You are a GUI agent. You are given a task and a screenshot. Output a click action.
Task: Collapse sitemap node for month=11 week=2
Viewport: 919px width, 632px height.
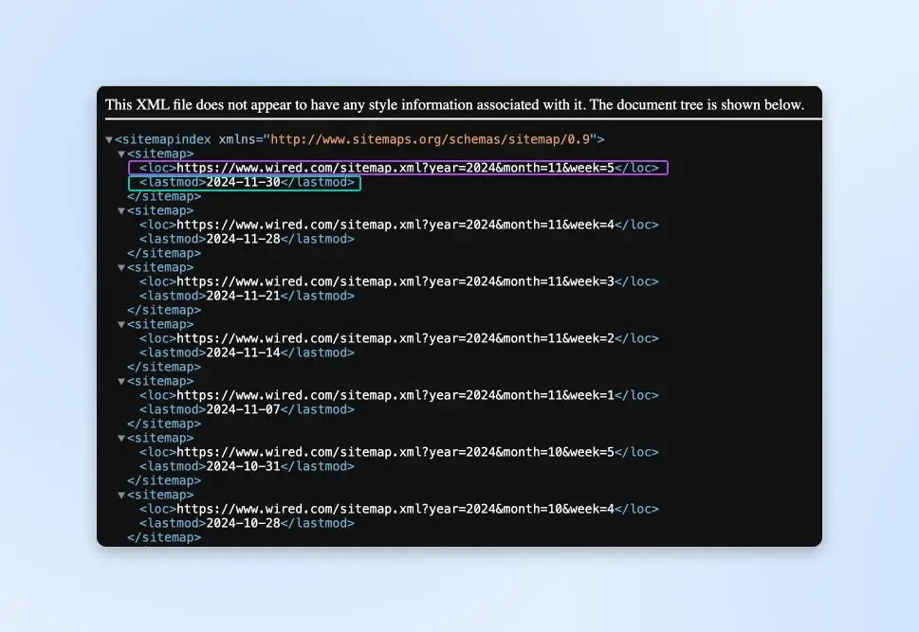point(121,324)
